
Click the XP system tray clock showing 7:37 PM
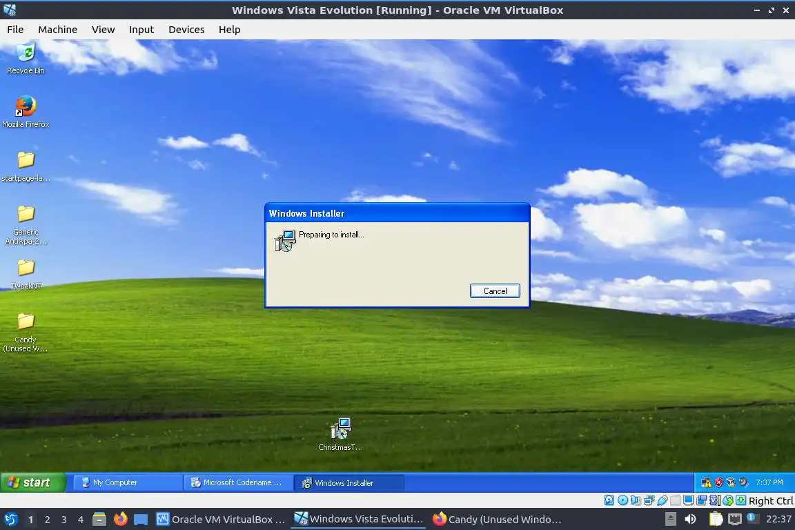(x=769, y=482)
